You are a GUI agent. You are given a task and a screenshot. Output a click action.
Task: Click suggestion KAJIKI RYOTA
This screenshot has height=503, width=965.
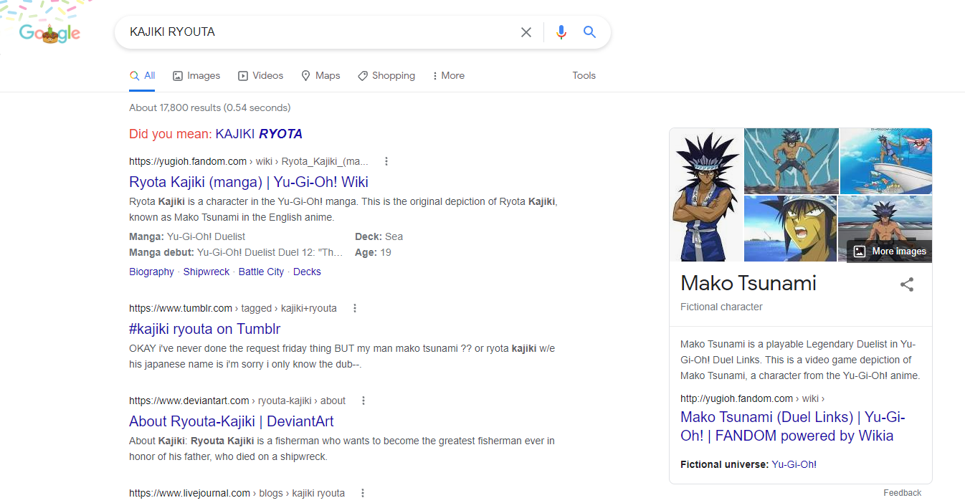click(259, 134)
